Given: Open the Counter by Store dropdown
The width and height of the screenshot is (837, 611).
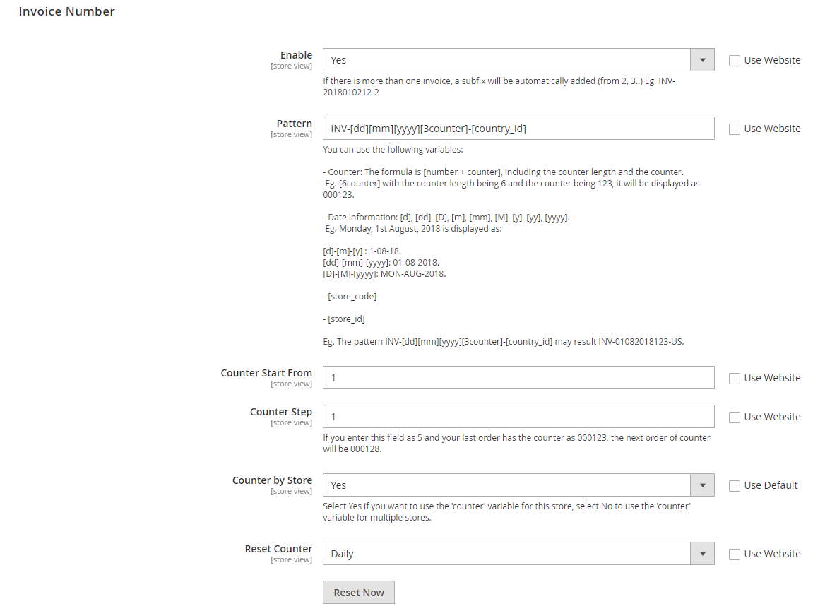Looking at the screenshot, I should pos(506,485).
